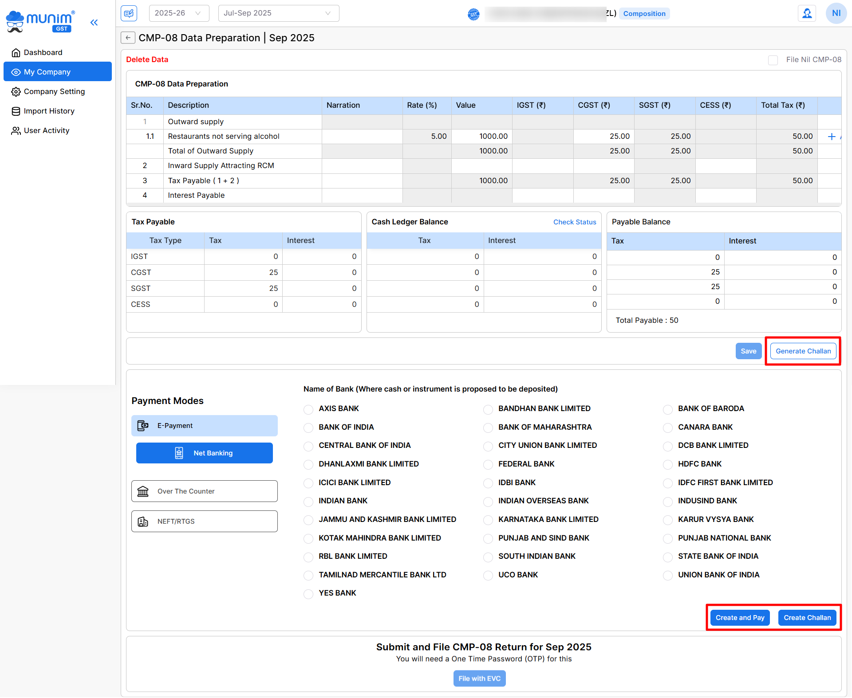
Task: Open the user support icon top right
Action: (x=806, y=13)
